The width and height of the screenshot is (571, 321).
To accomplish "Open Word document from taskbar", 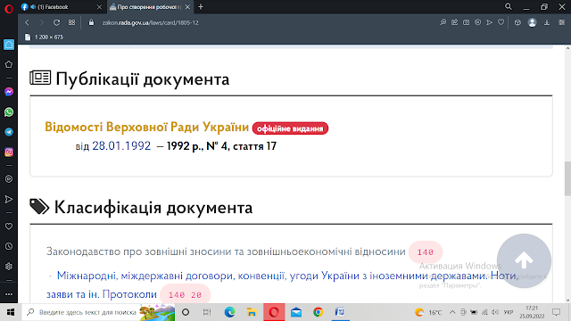I will 340,312.
